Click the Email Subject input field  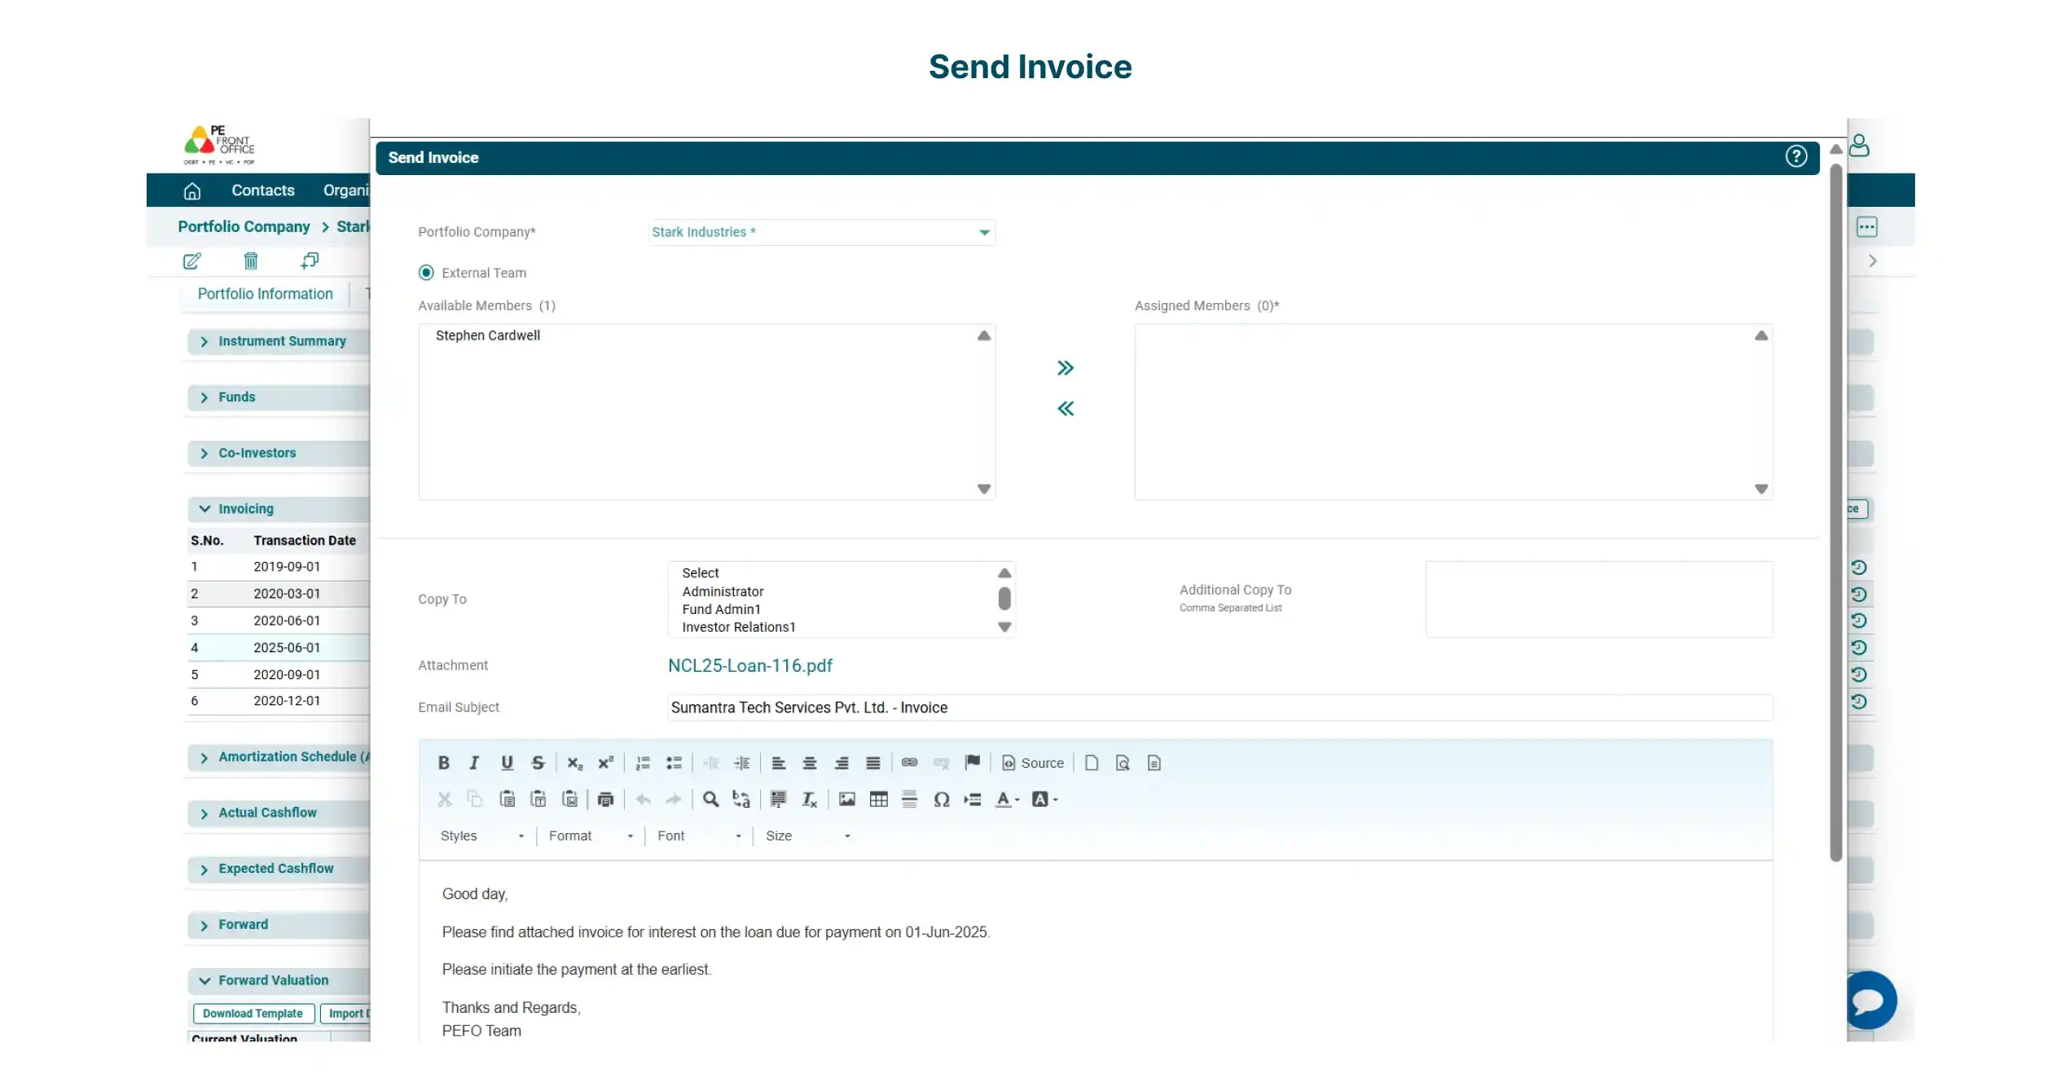[x=1219, y=708]
